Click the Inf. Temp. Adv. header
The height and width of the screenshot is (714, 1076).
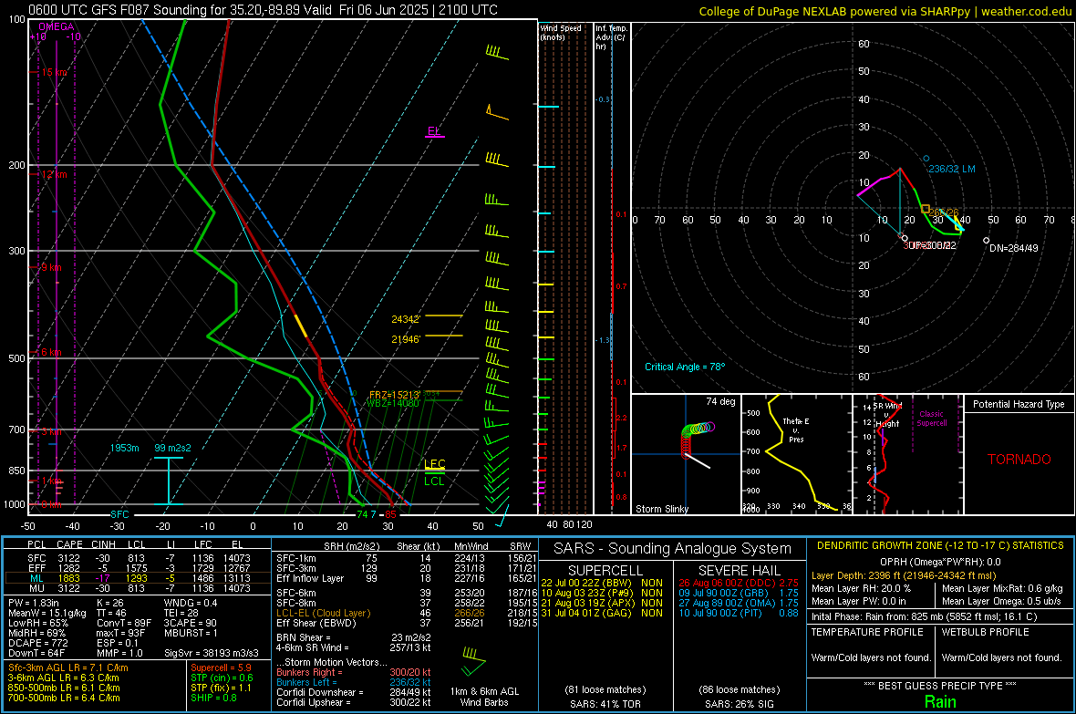611,37
